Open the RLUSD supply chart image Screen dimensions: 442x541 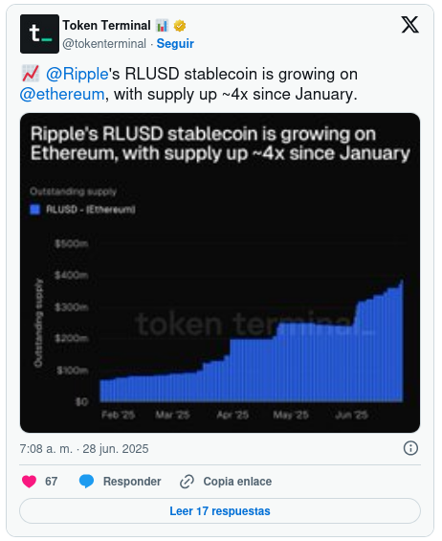click(x=220, y=273)
